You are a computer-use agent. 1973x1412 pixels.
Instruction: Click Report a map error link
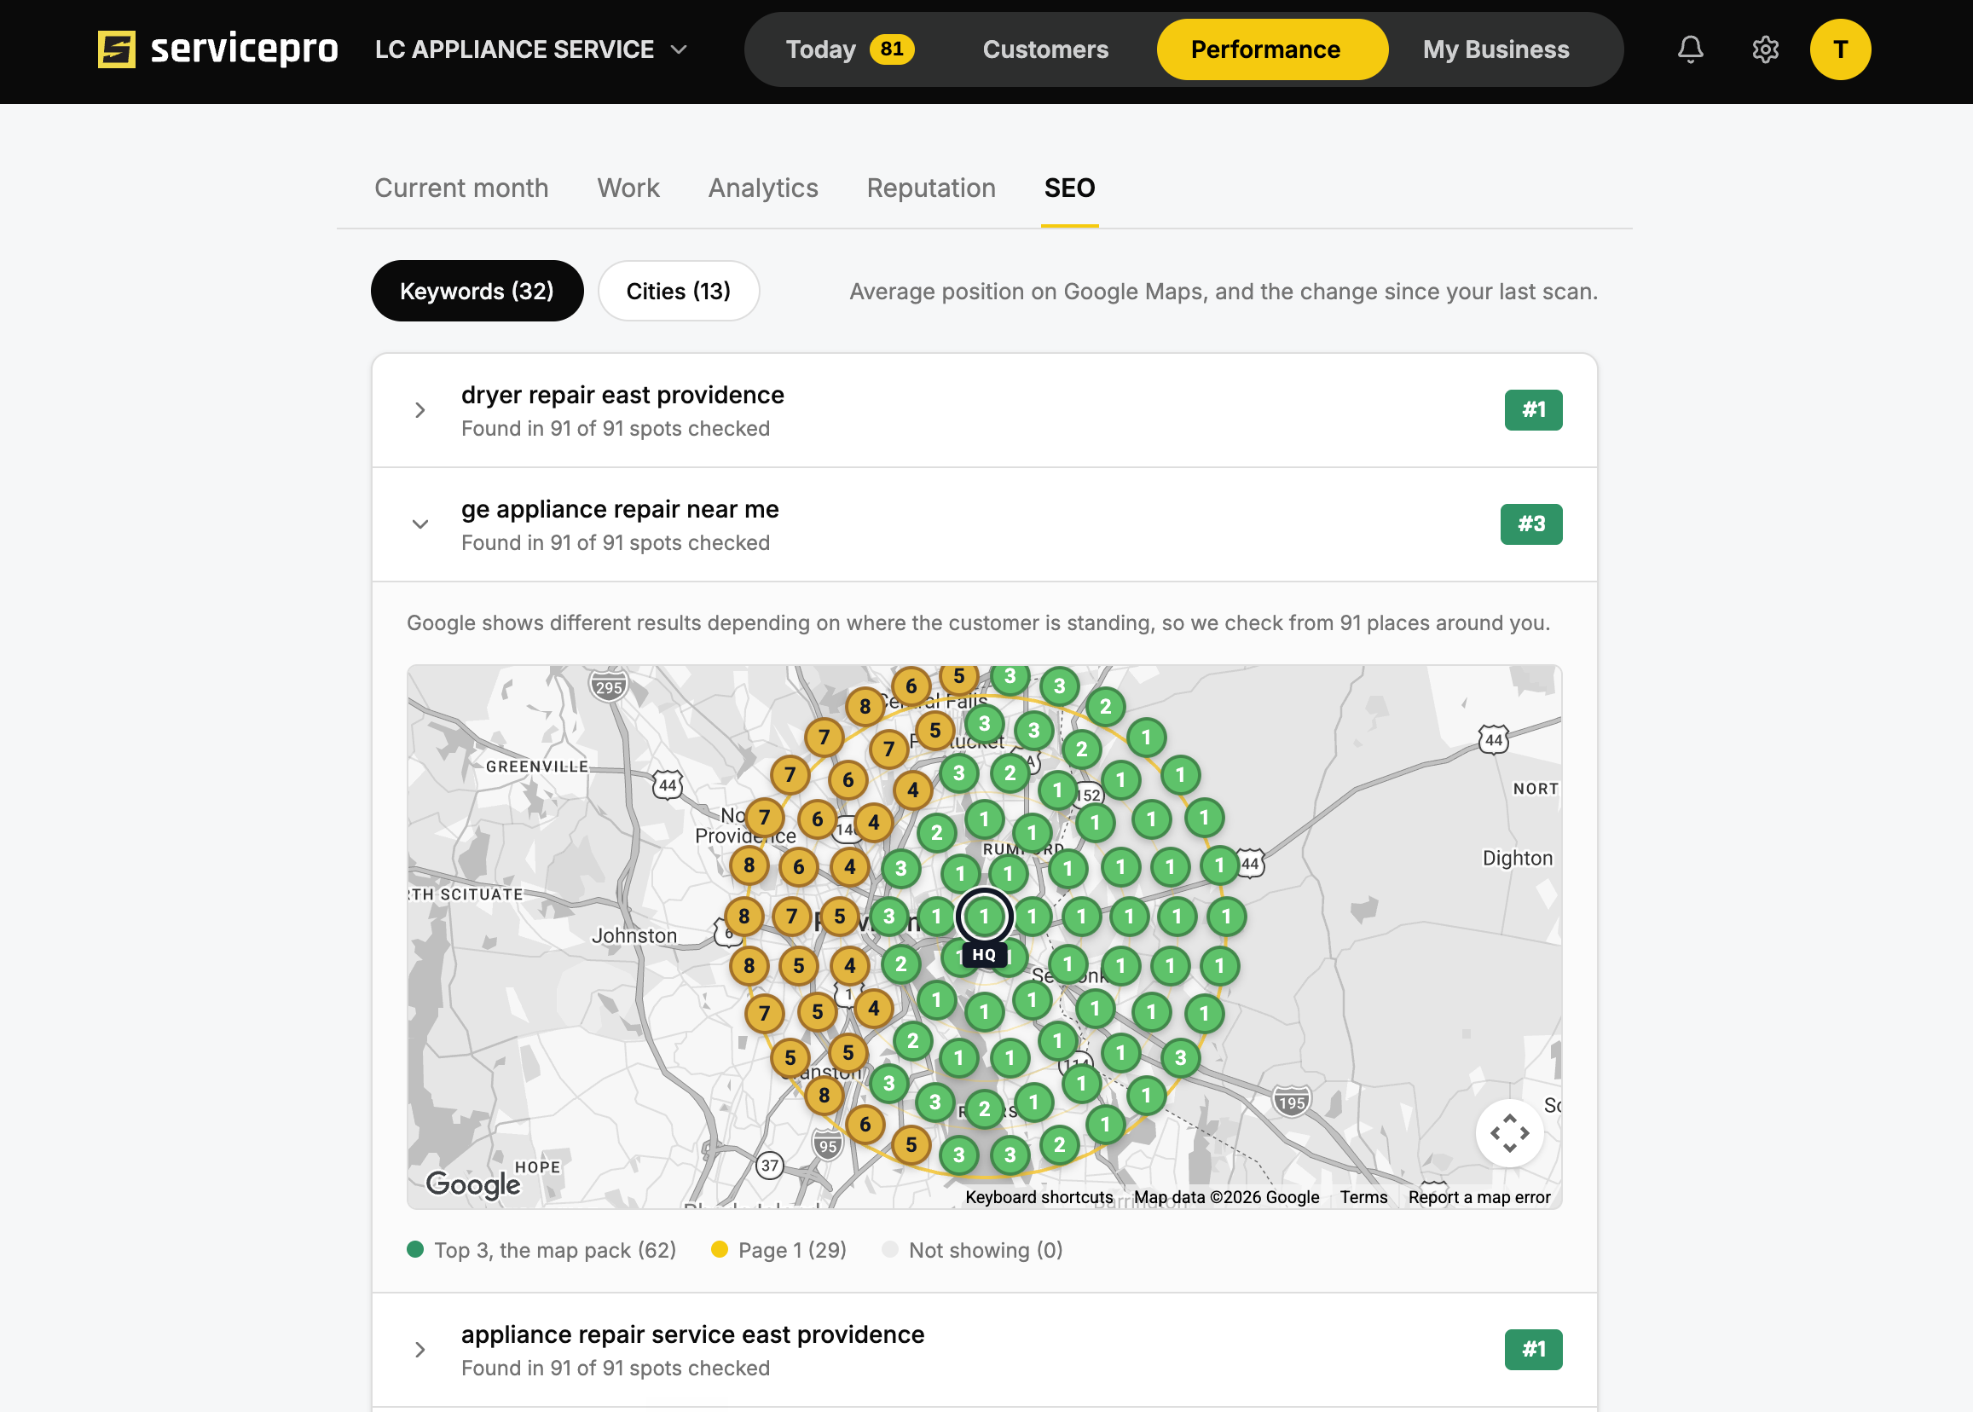[x=1478, y=1197]
